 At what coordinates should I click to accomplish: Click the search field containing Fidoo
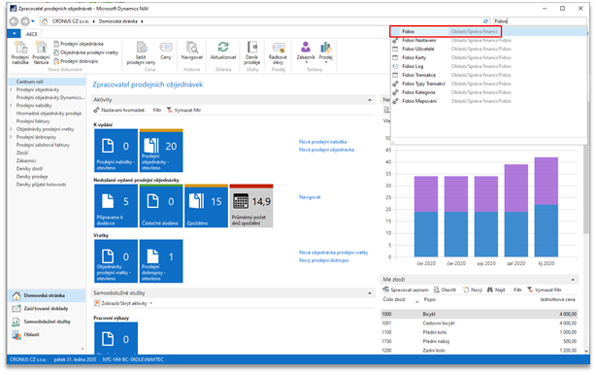(540, 21)
